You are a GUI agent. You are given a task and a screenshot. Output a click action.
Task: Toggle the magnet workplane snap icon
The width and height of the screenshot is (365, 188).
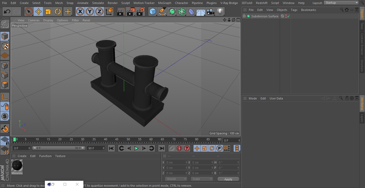(x=5, y=129)
